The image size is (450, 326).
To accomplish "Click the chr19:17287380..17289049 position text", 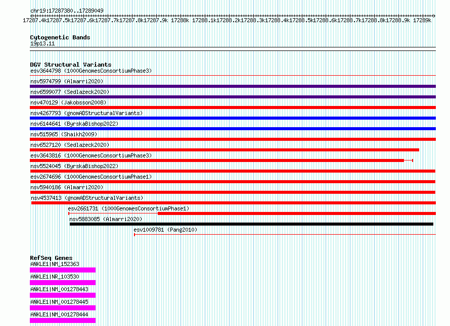I will (x=67, y=11).
